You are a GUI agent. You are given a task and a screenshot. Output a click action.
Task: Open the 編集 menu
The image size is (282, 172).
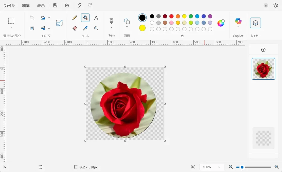pos(26,5)
